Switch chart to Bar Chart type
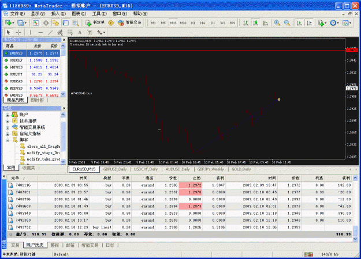The height and width of the screenshot is (259, 361). [246, 22]
